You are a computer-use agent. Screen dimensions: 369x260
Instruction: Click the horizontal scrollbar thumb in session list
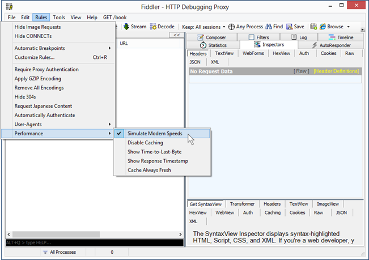[56, 235]
